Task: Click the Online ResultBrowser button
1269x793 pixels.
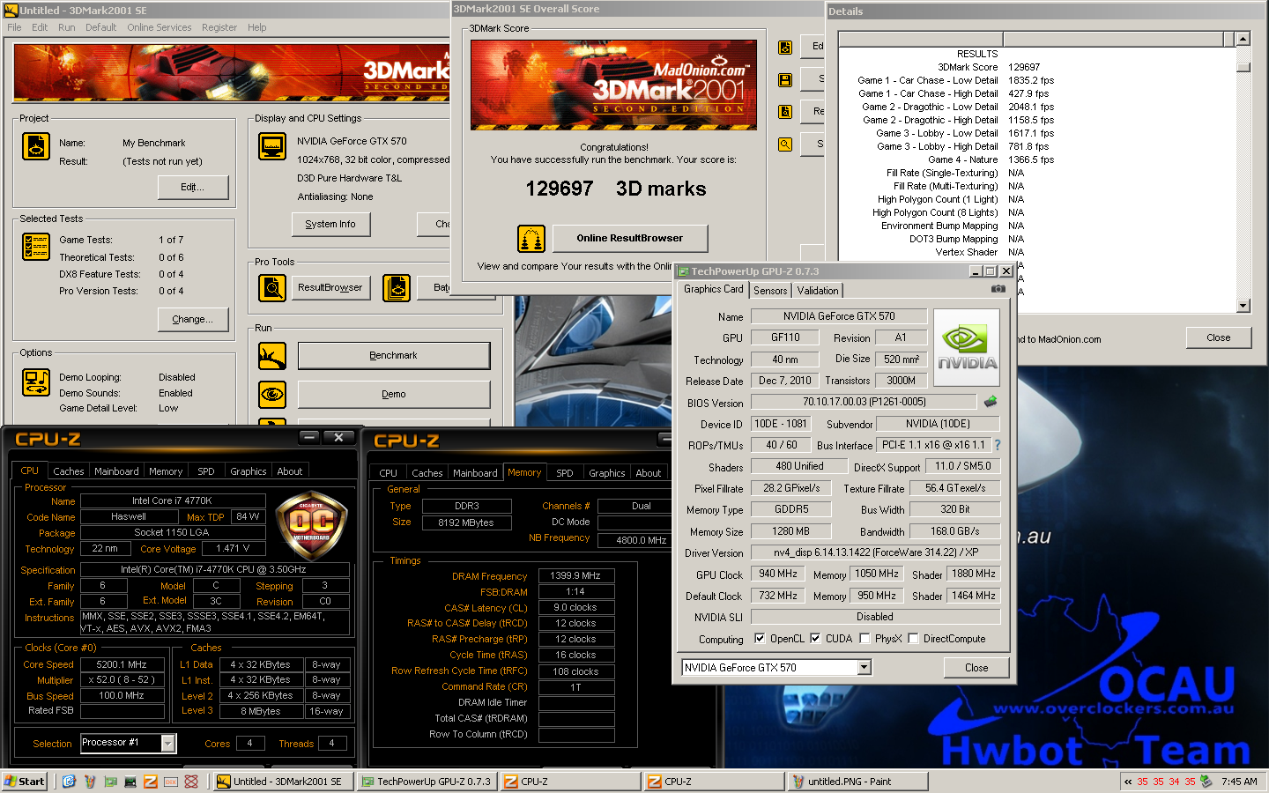Action: click(630, 238)
